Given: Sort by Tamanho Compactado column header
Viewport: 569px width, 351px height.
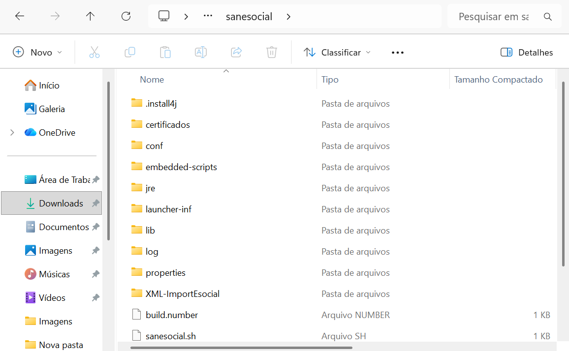Looking at the screenshot, I should (x=498, y=80).
